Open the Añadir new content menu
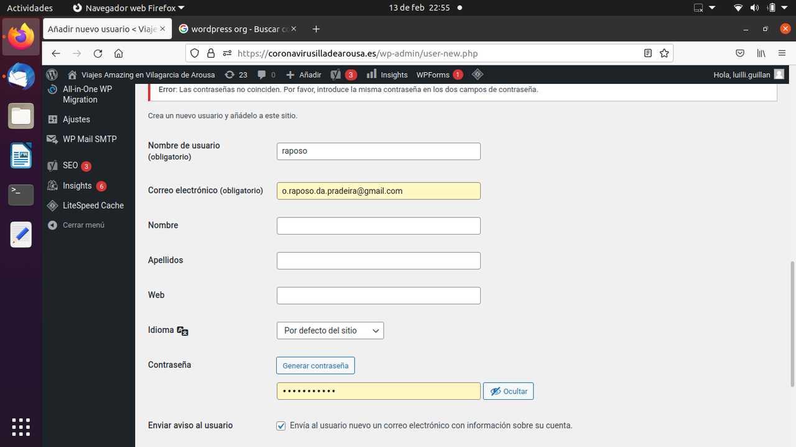796x447 pixels. [x=303, y=74]
